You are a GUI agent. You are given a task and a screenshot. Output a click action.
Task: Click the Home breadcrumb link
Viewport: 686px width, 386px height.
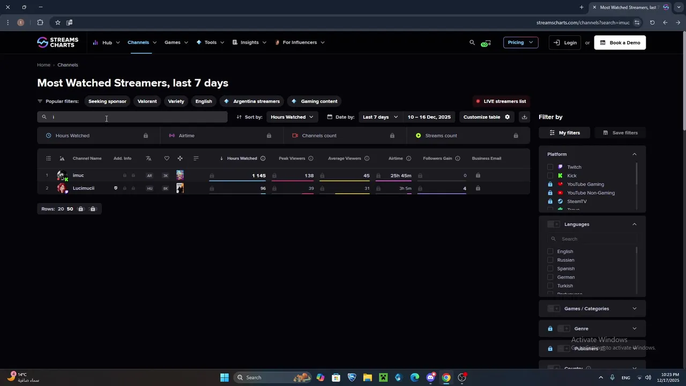43,65
